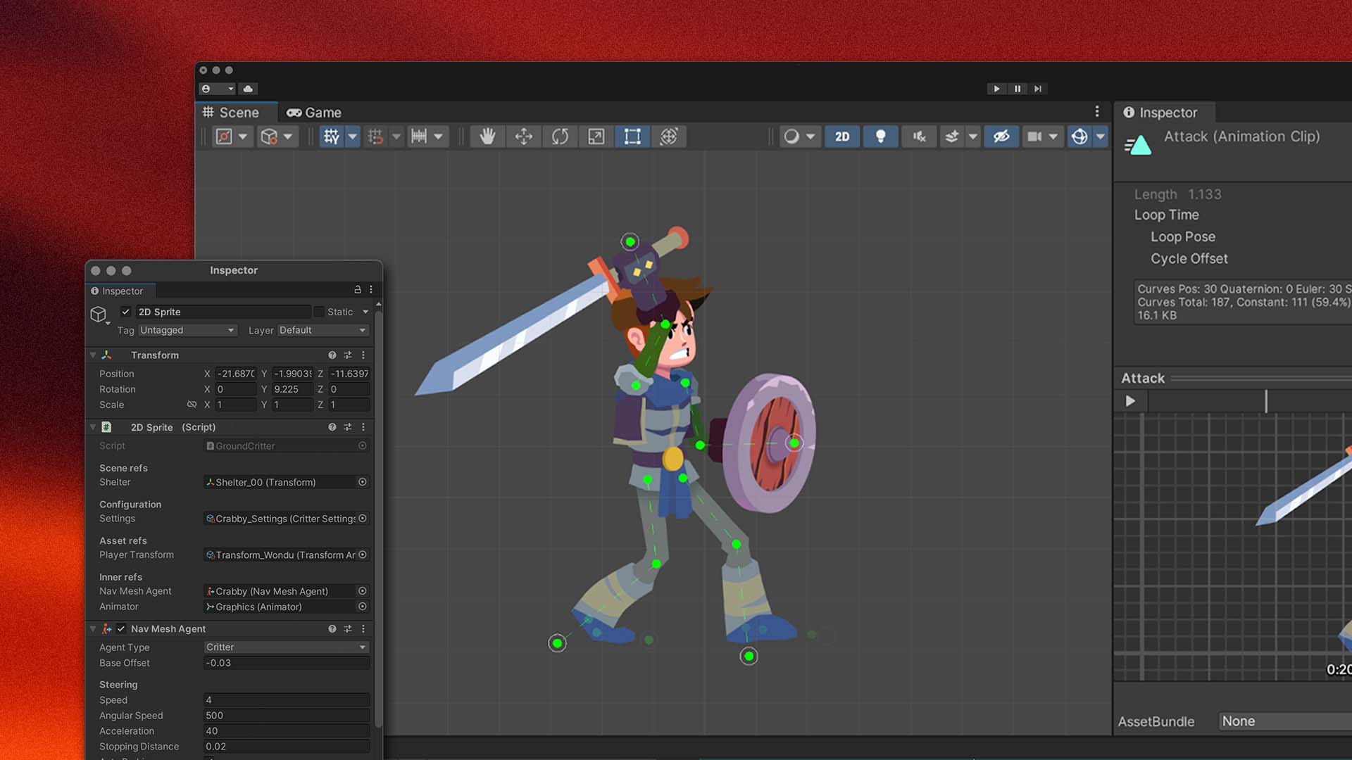Screen dimensions: 1352x760
Task: Toggle scene lighting with the bulb icon
Action: (881, 137)
